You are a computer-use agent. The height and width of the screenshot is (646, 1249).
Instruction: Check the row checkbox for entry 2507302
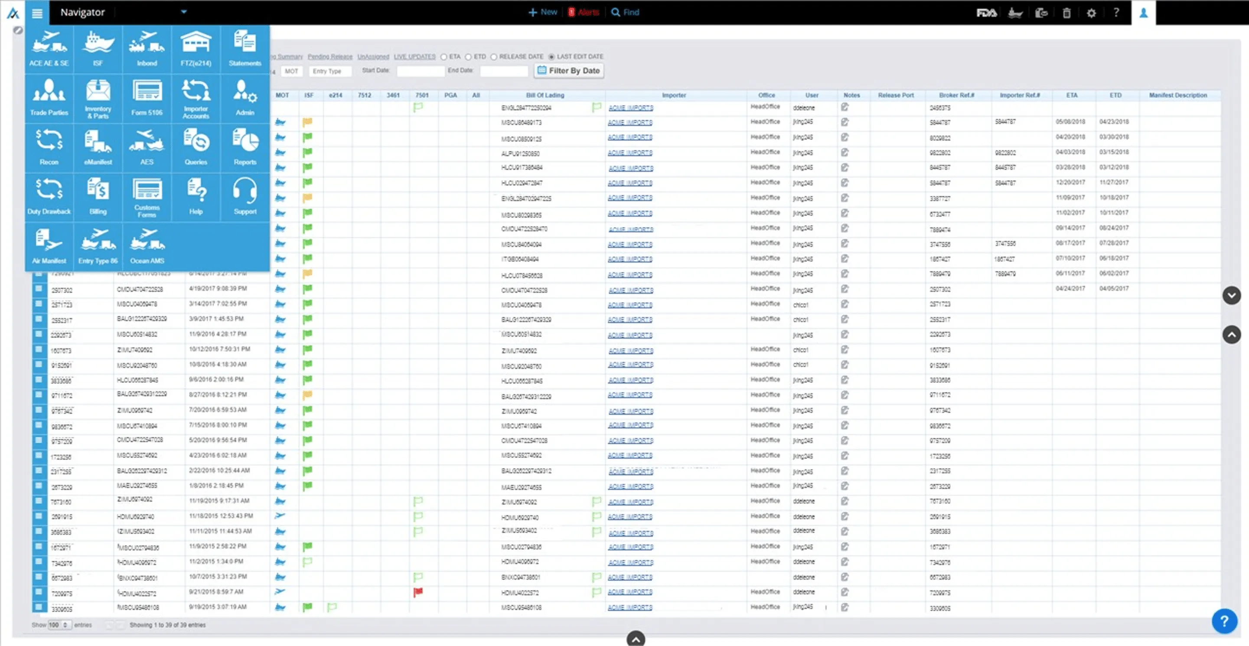click(x=39, y=289)
